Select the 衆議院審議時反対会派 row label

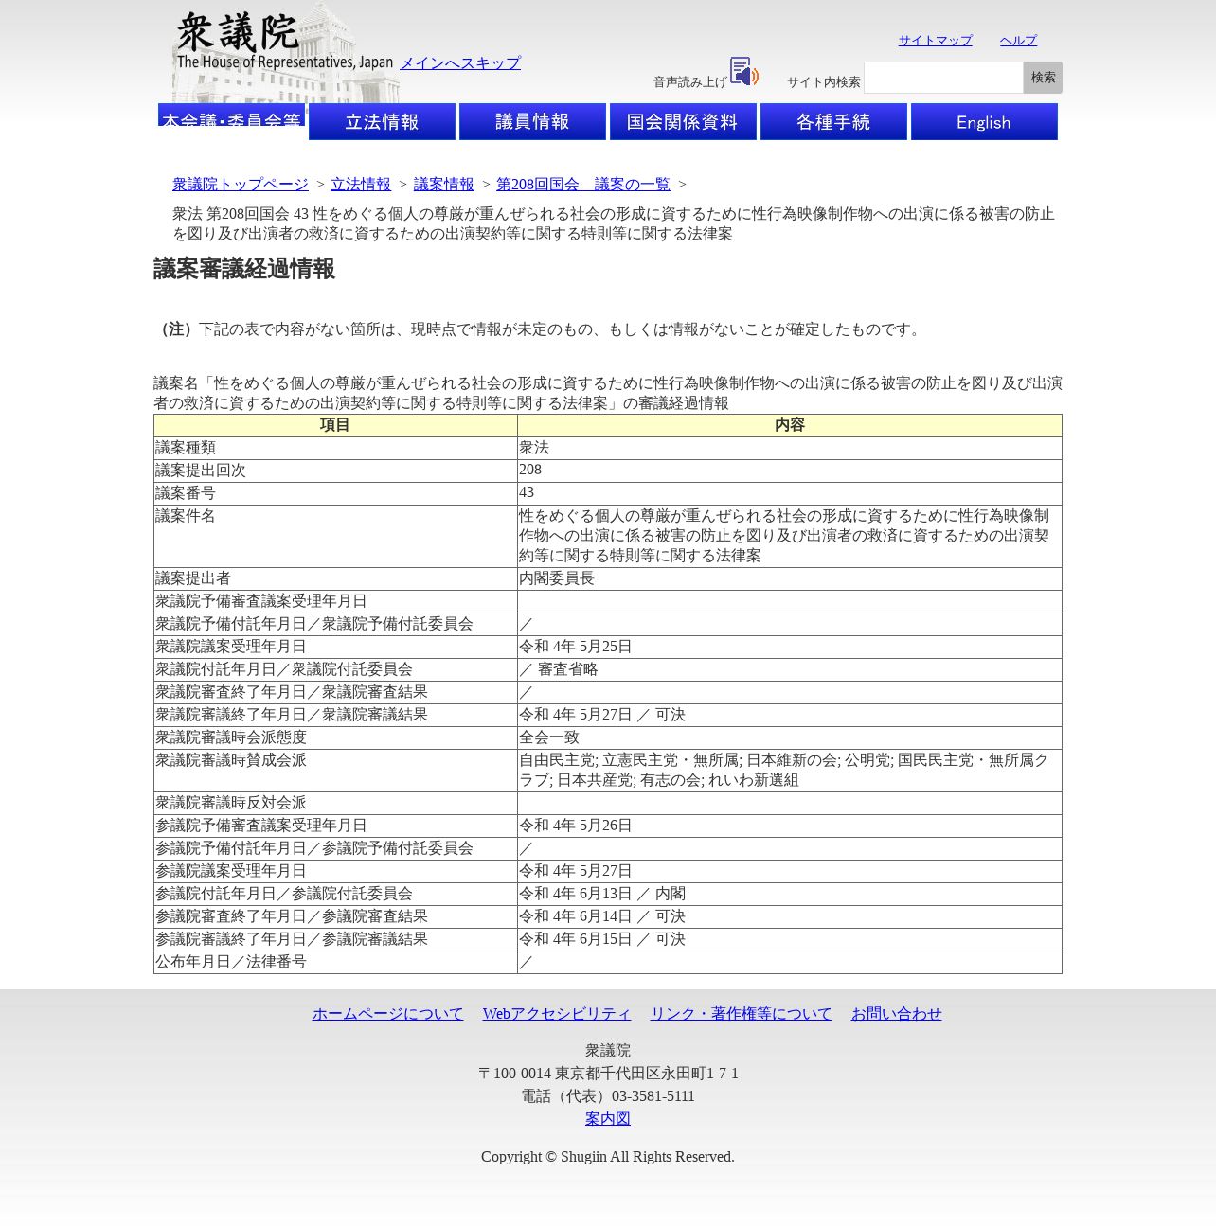(x=335, y=803)
